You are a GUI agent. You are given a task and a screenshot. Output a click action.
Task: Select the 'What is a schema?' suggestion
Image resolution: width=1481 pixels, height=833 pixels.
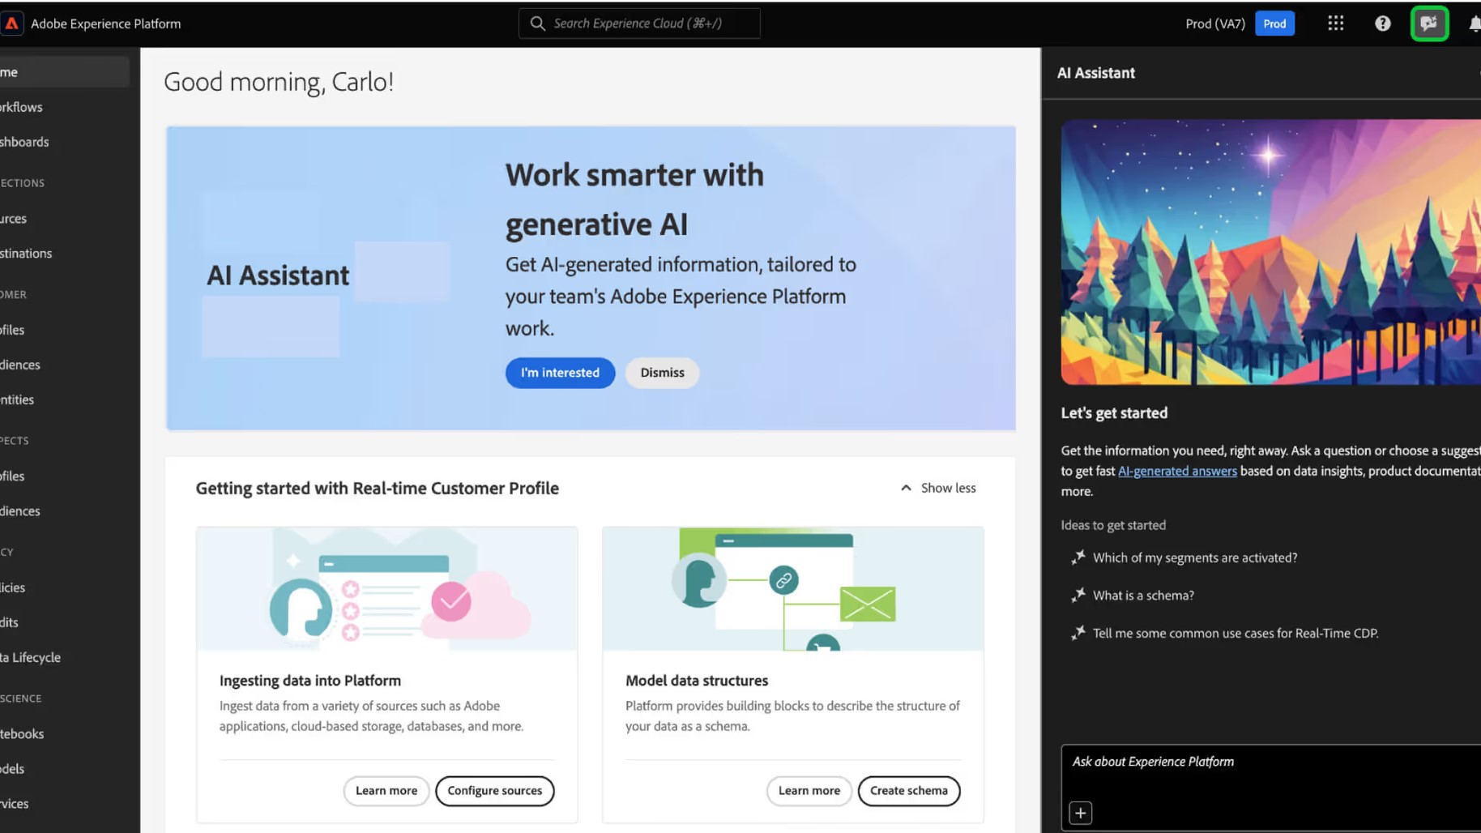click(x=1143, y=596)
